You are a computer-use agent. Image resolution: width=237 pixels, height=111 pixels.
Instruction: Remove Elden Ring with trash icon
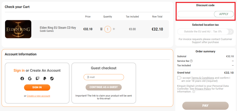click(101, 29)
